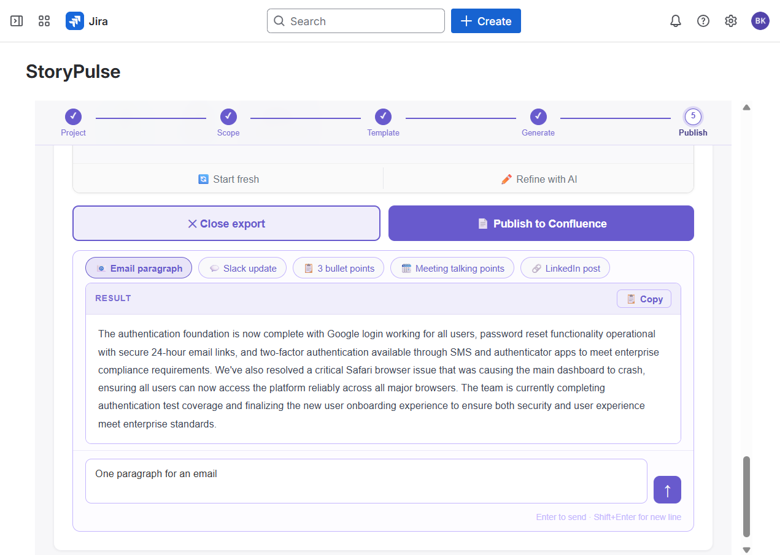Click the prompt text box

tap(366, 481)
